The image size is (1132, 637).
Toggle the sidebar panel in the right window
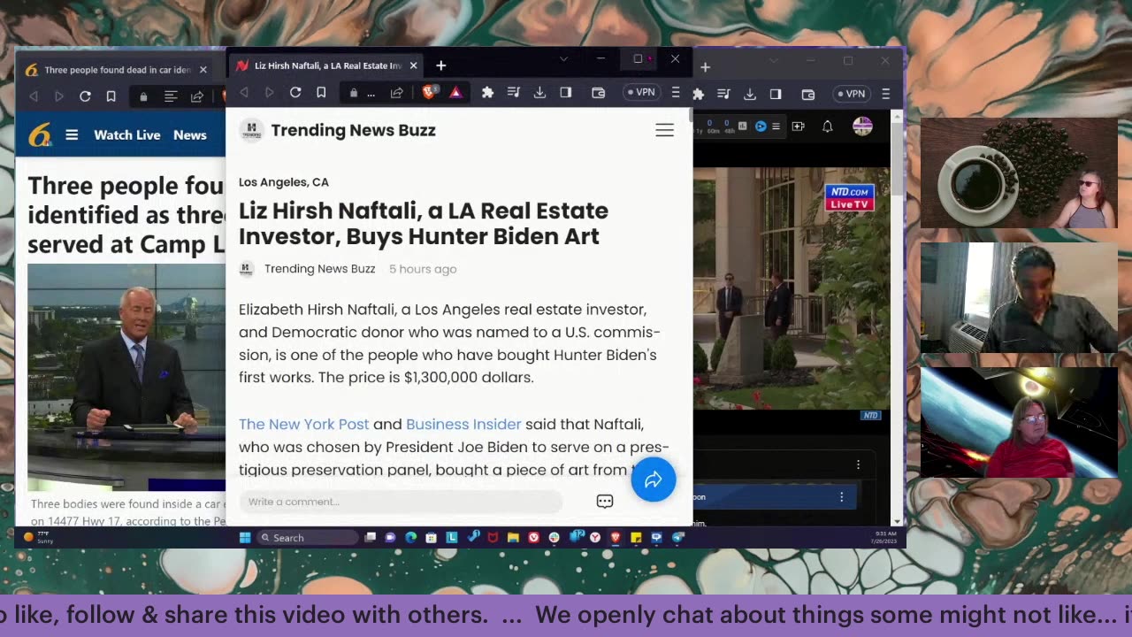[776, 94]
